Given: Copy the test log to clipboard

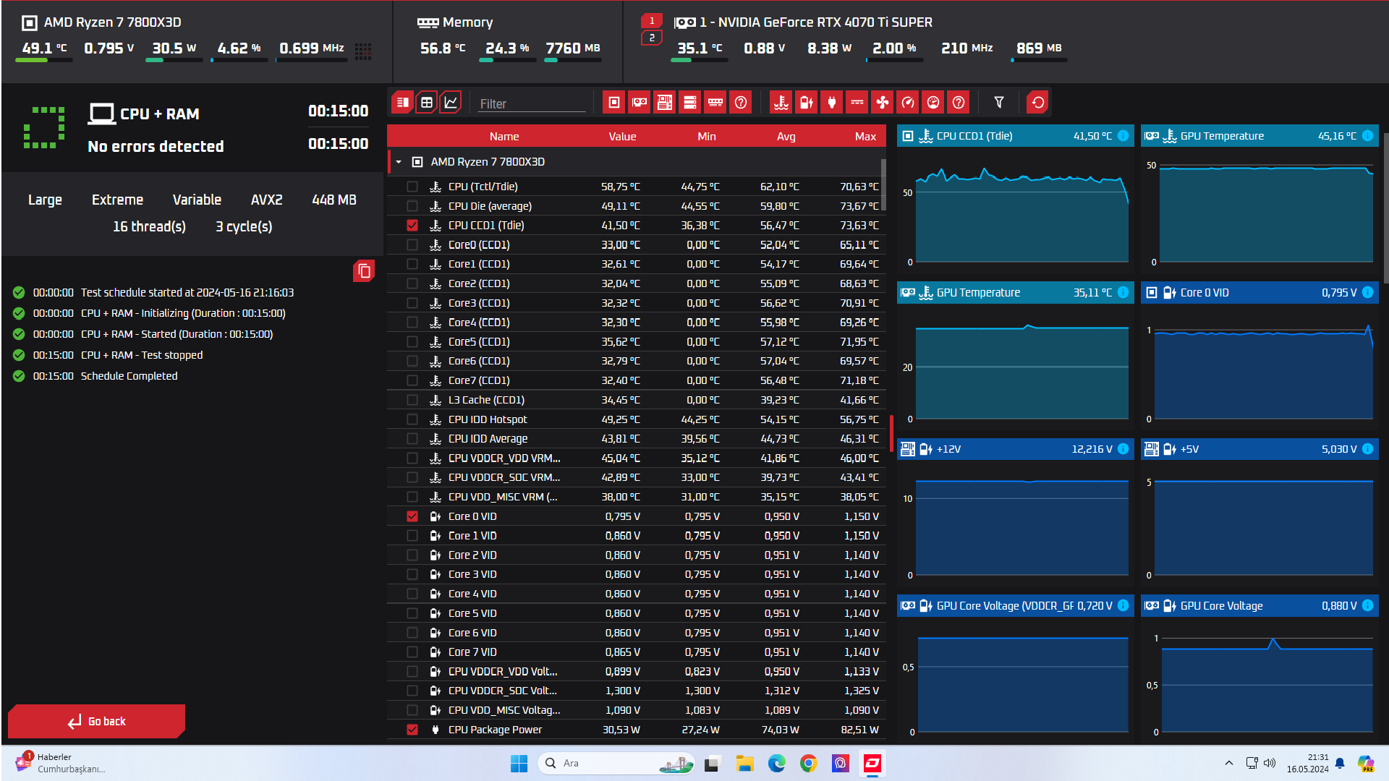Looking at the screenshot, I should [x=364, y=271].
